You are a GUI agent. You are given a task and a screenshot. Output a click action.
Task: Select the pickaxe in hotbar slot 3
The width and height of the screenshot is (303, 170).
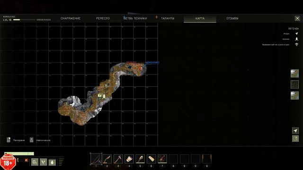coord(118,159)
